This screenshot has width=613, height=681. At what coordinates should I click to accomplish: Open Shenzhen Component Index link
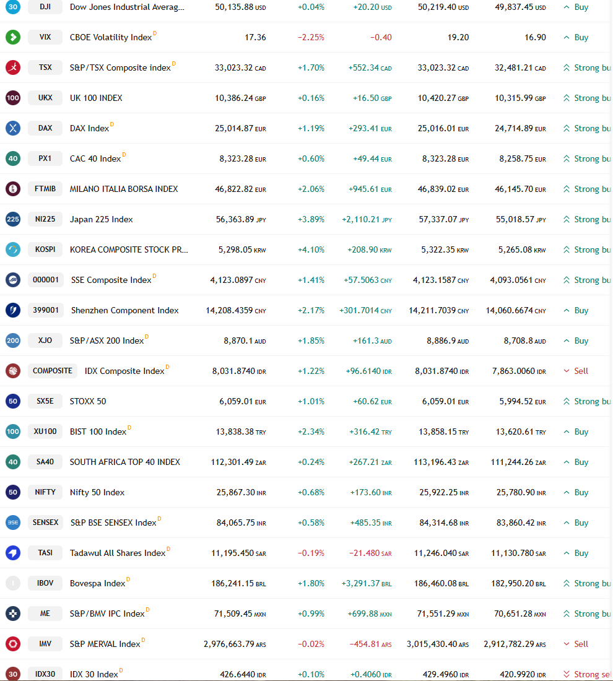click(124, 311)
